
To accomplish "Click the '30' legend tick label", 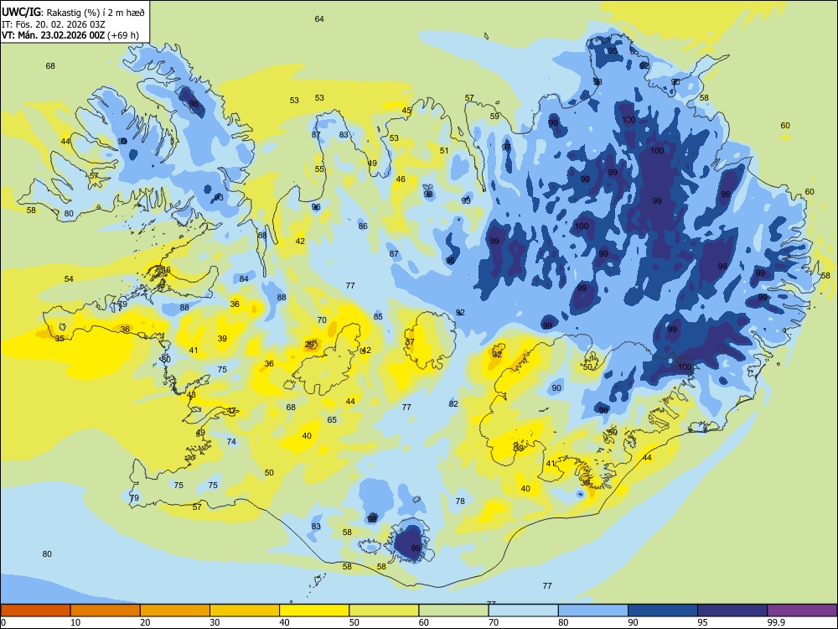I will pyautogui.click(x=215, y=622).
